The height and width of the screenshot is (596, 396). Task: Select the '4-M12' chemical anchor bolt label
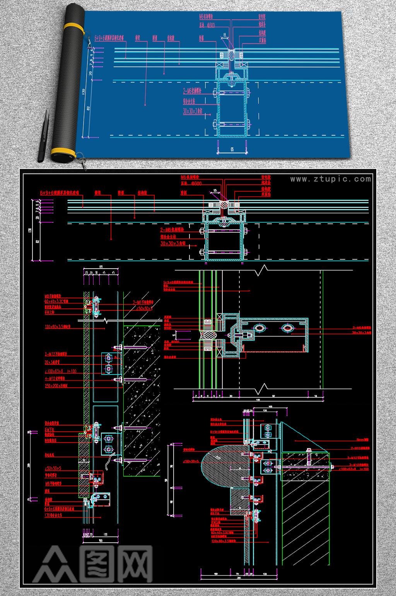[x=55, y=379]
